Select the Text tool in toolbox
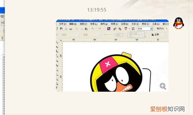This screenshot has width=193, height=115. point(57,88)
